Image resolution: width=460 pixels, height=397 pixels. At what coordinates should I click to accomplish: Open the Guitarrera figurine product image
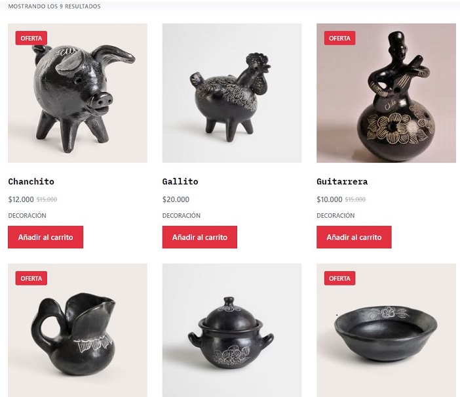pyautogui.click(x=386, y=93)
